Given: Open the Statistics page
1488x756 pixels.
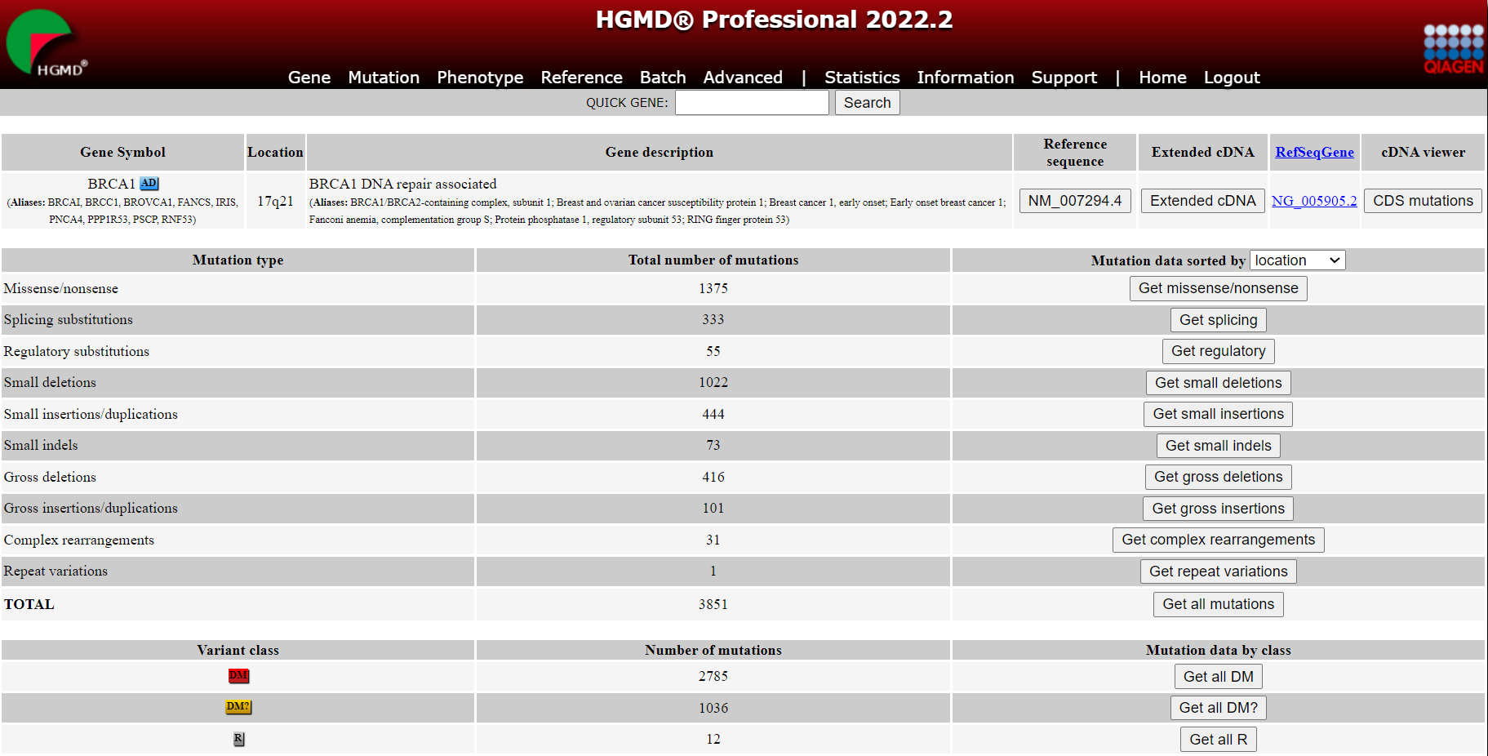Looking at the screenshot, I should (862, 78).
